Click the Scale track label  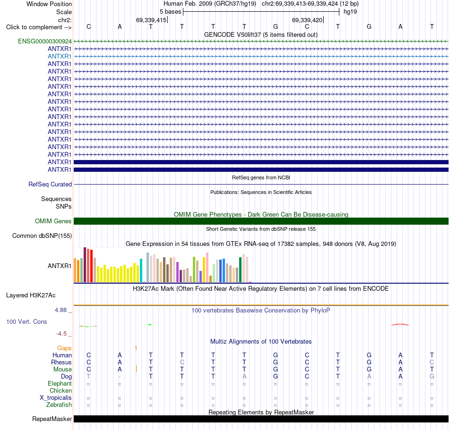[64, 12]
